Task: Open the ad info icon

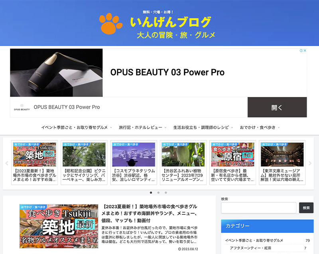Action: 301,50
